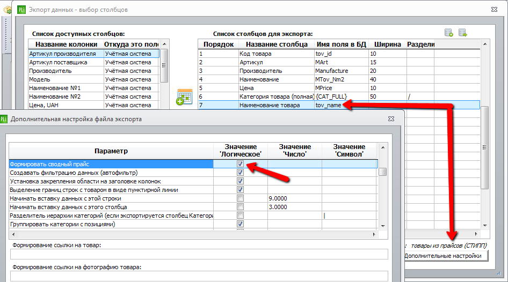This screenshot has width=508, height=282.
Task: Close the additional export settings dialog
Action: (x=391, y=118)
